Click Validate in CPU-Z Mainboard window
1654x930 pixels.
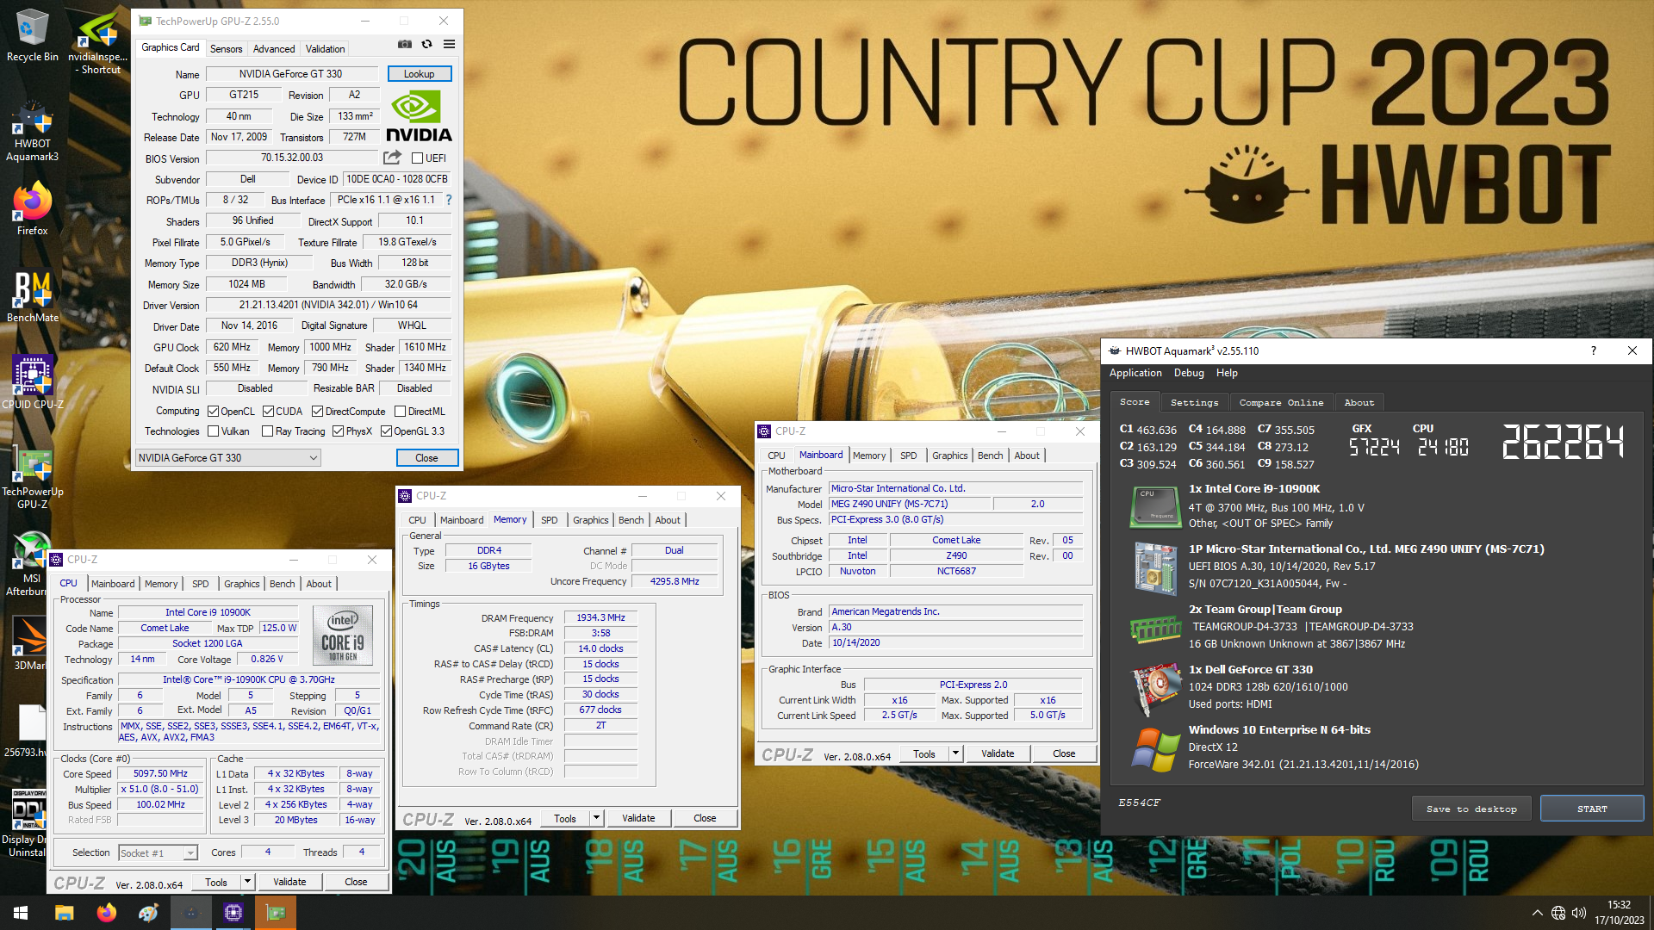point(998,753)
